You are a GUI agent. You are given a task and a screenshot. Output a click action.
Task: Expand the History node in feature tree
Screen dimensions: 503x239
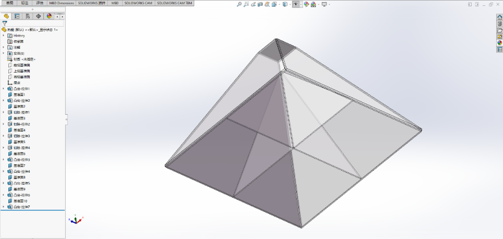[4, 35]
